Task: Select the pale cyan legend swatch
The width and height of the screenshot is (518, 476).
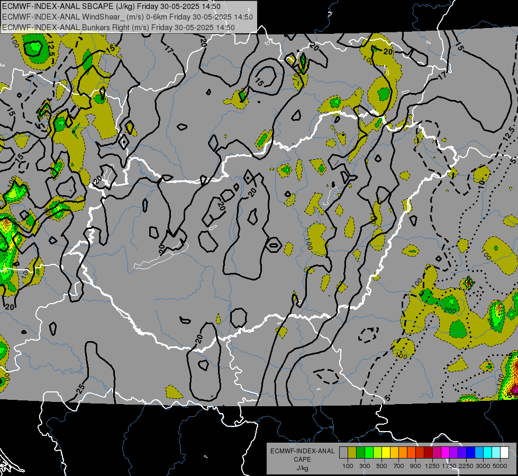Action: coord(496,453)
